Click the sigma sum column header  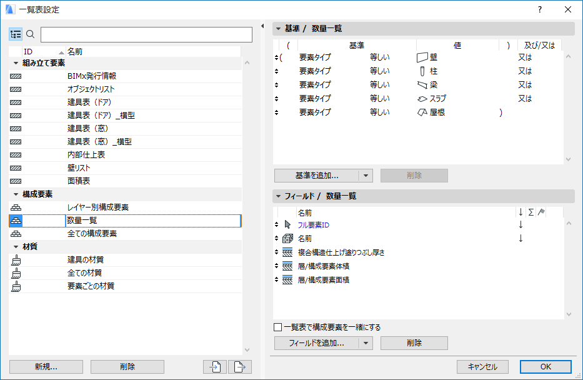(x=531, y=212)
